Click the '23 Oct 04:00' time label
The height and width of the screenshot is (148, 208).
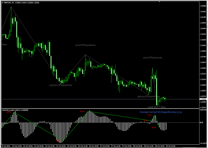(x=39, y=146)
